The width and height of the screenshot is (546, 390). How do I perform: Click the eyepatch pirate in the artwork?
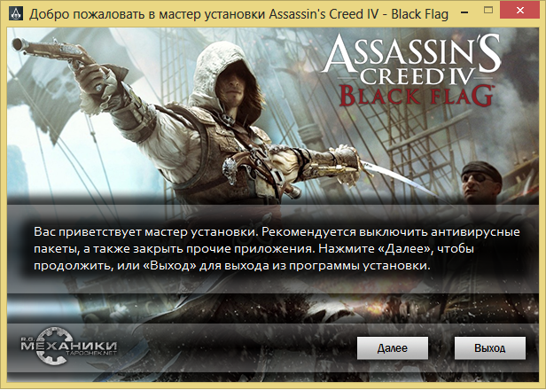coord(481,183)
